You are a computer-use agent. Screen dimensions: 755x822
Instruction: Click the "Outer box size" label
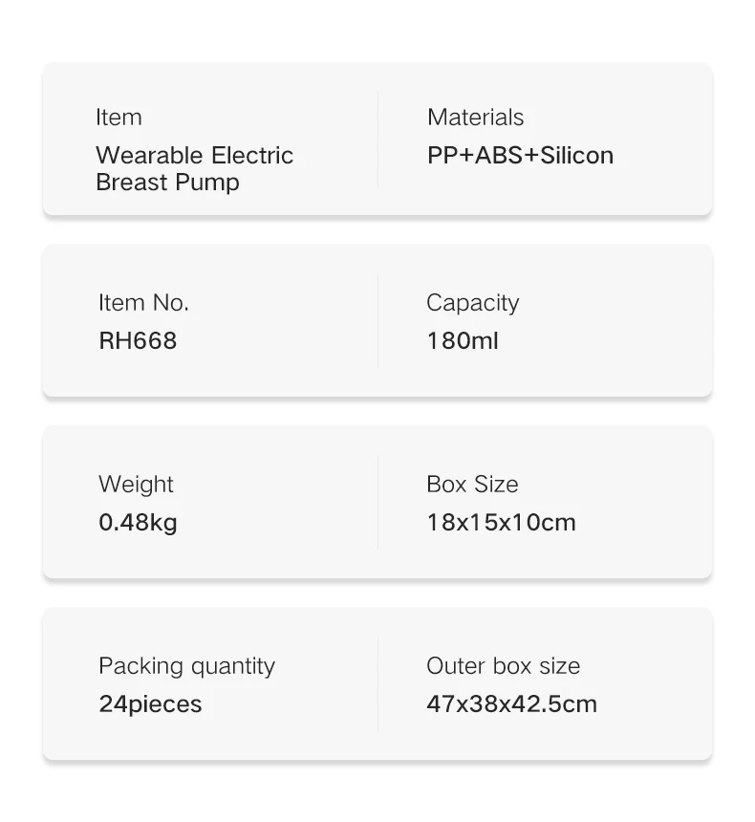click(503, 666)
